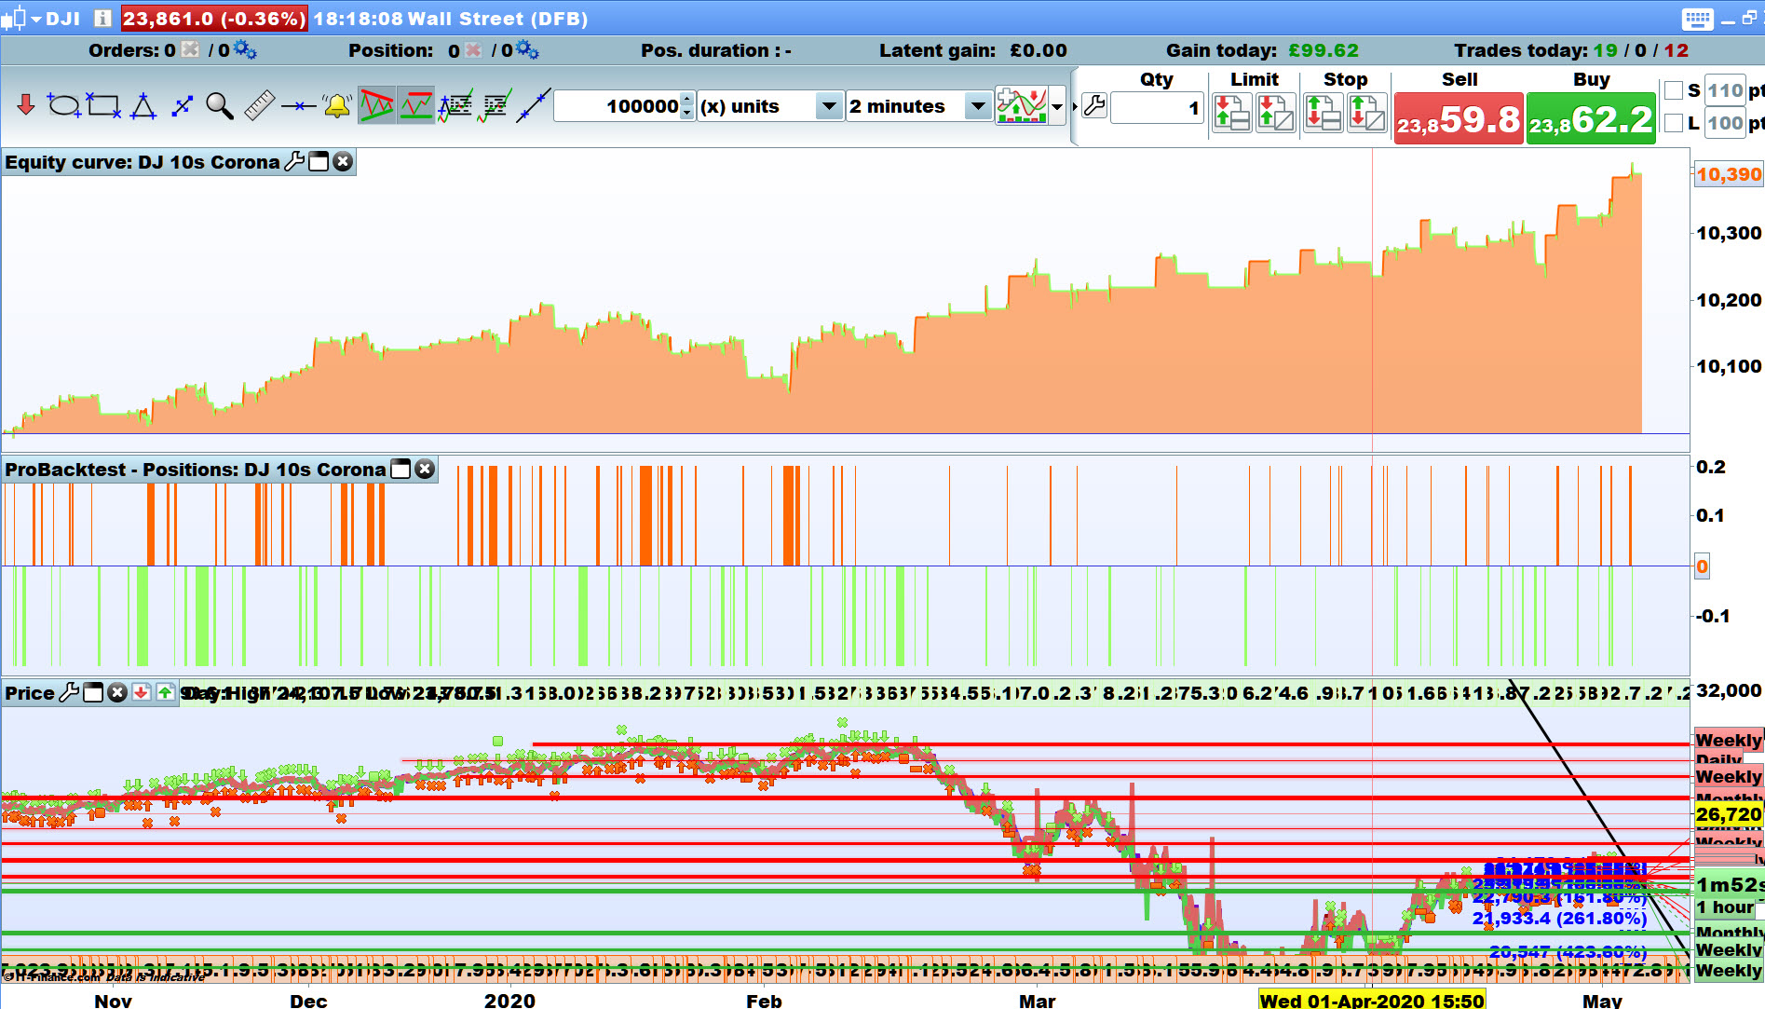This screenshot has height=1009, width=1765.
Task: Click the date marker Wed 01-Apr-2020 15:50
Action: click(x=1372, y=1000)
